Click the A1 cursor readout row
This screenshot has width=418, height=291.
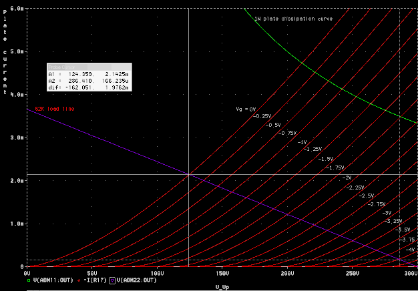coord(89,74)
